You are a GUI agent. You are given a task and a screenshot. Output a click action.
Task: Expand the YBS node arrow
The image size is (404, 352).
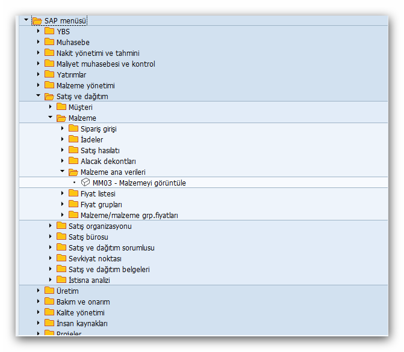coord(38,31)
